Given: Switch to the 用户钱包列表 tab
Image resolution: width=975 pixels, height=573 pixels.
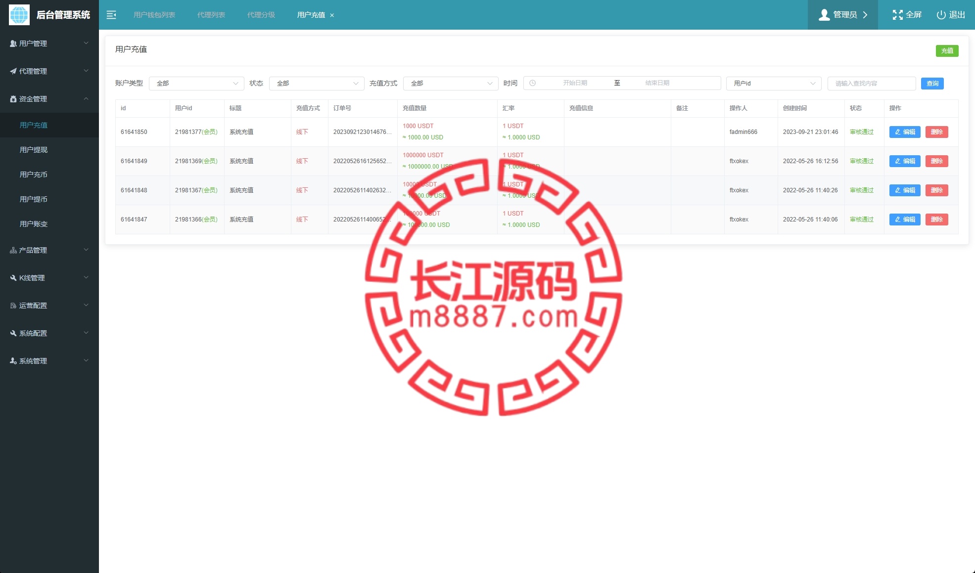Looking at the screenshot, I should click(154, 15).
